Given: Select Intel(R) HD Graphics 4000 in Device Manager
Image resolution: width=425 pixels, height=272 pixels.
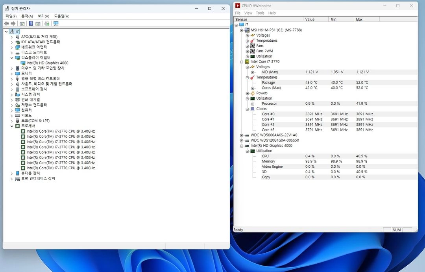Looking at the screenshot, I should click(48, 63).
